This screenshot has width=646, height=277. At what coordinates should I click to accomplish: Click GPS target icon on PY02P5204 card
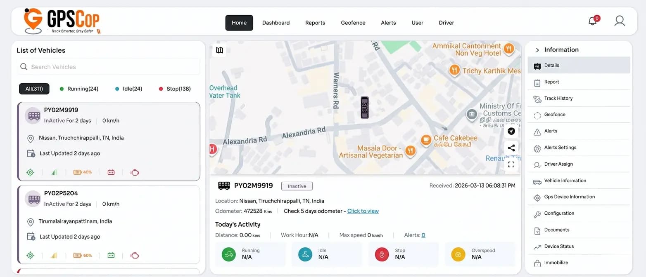tap(30, 256)
